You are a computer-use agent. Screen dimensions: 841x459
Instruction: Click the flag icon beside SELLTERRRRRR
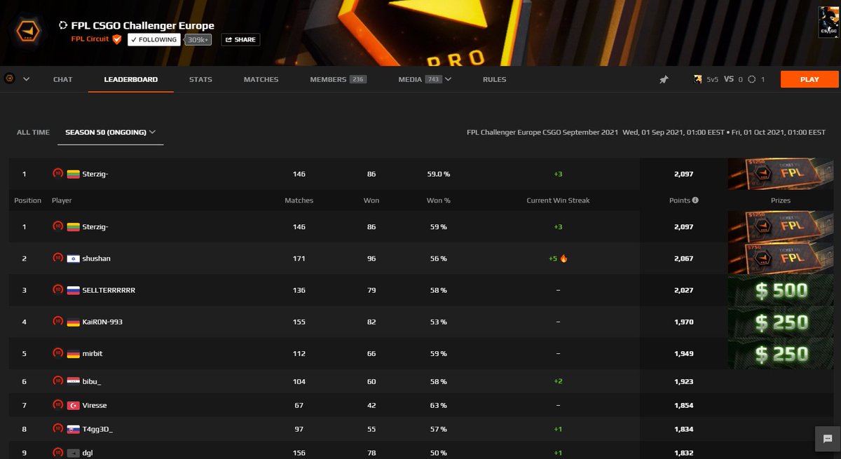coord(73,290)
